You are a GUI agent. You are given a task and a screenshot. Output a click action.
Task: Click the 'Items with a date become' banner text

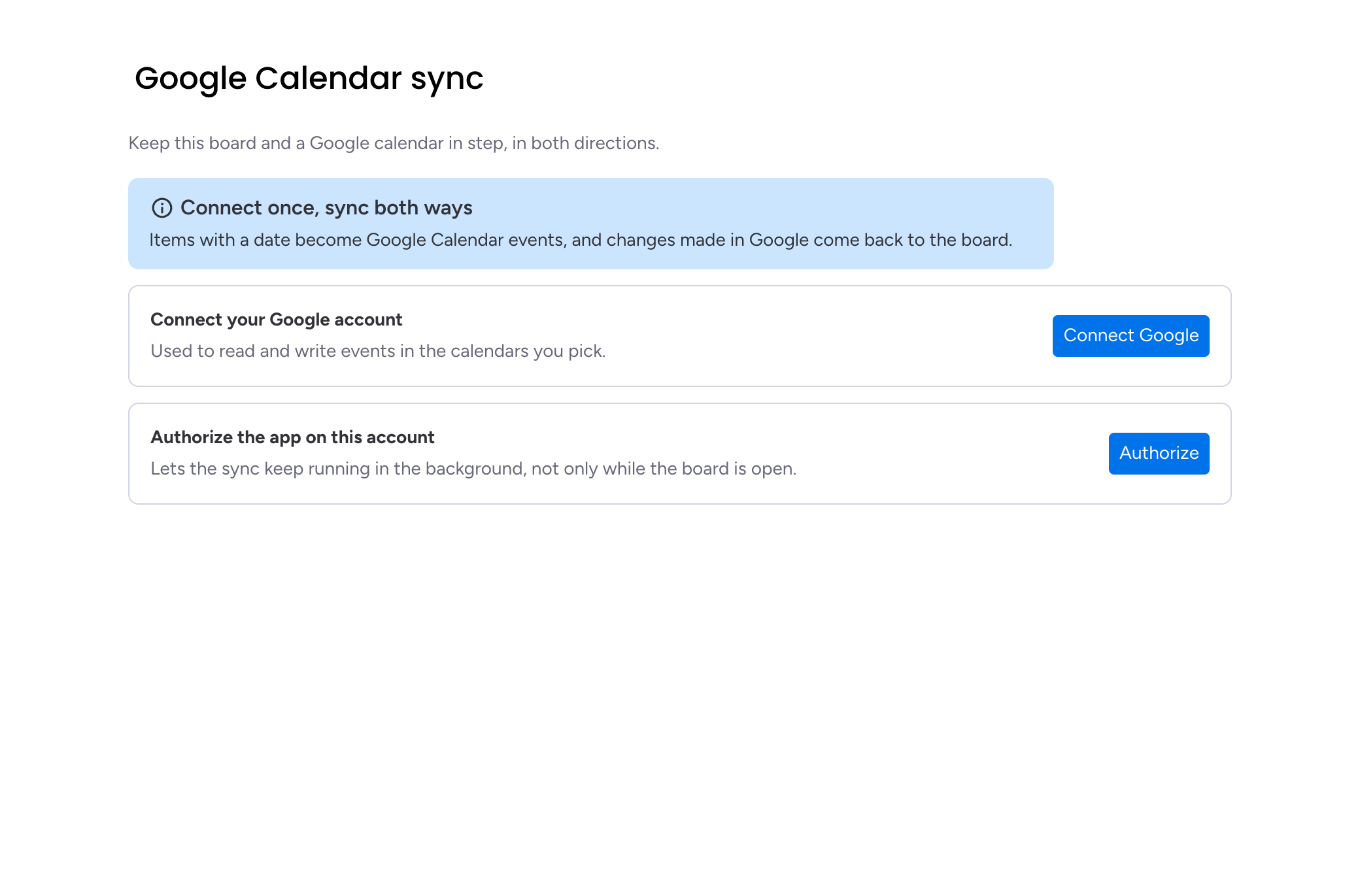click(x=581, y=240)
